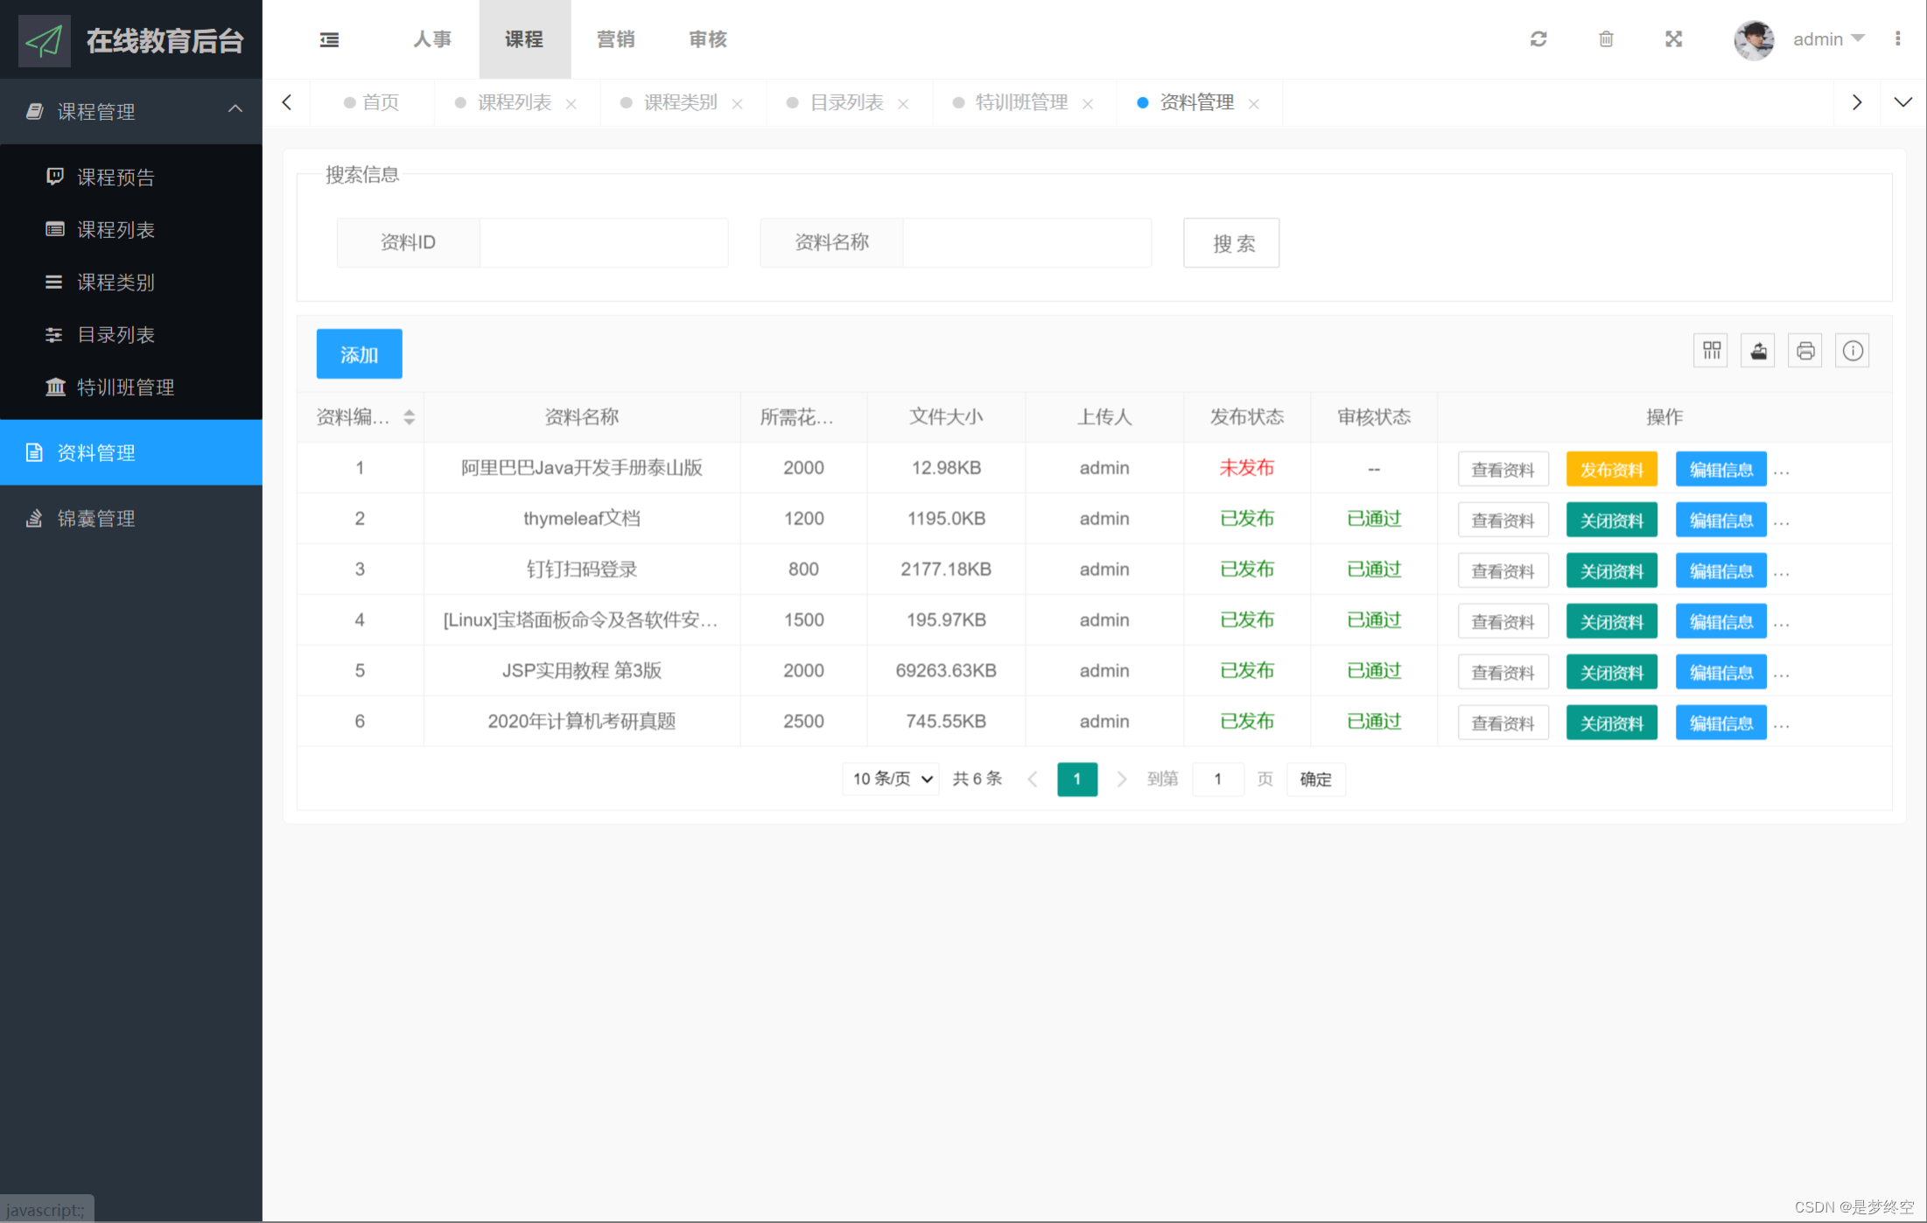The image size is (1927, 1223).
Task: Click the 确定 pagination button
Action: 1316,779
